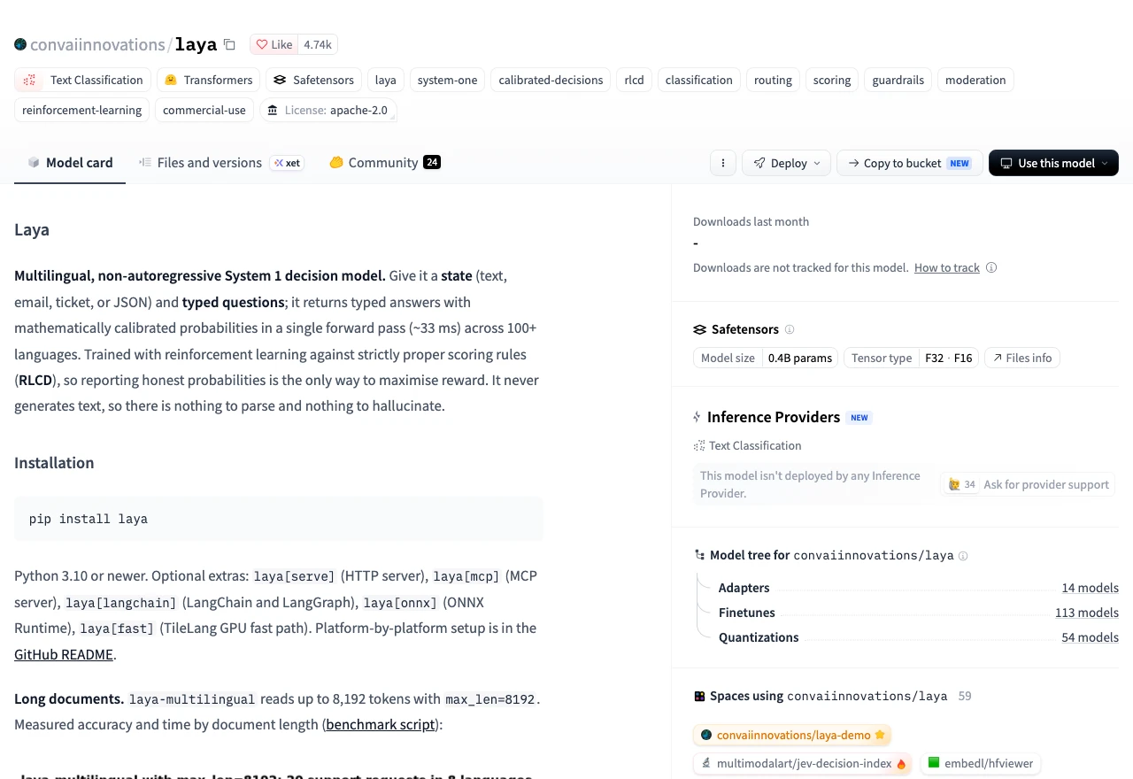Select the Transformers library tag
Viewport: 1133px width, 779px height.
[208, 80]
